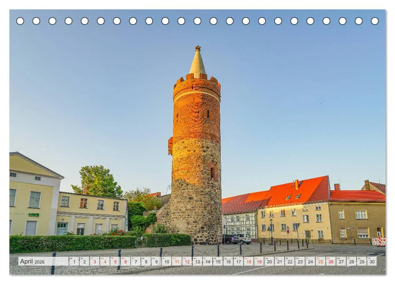This screenshot has height=284, width=395.
Task: Select the date cell 27 (Mo)
Action: click(x=341, y=261)
